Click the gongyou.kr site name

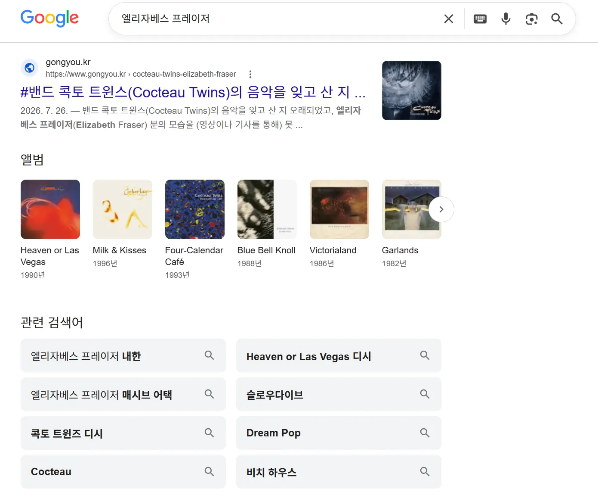click(68, 62)
